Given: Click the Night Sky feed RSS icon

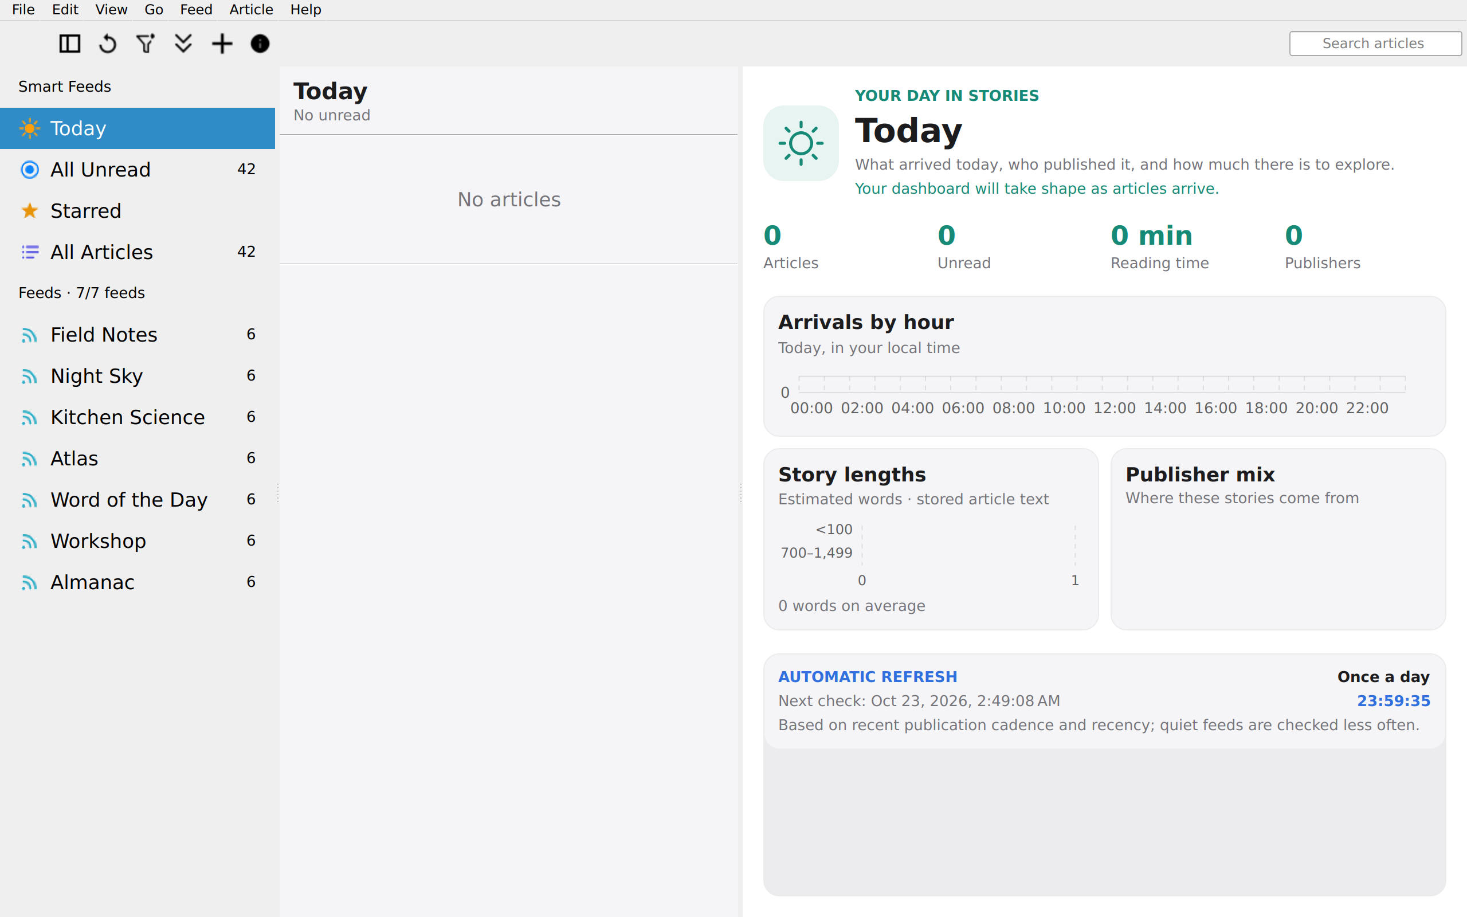Looking at the screenshot, I should [29, 376].
